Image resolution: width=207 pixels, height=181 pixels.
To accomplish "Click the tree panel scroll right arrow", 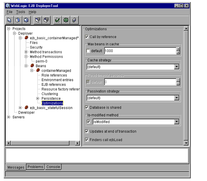I will click(77, 143).
